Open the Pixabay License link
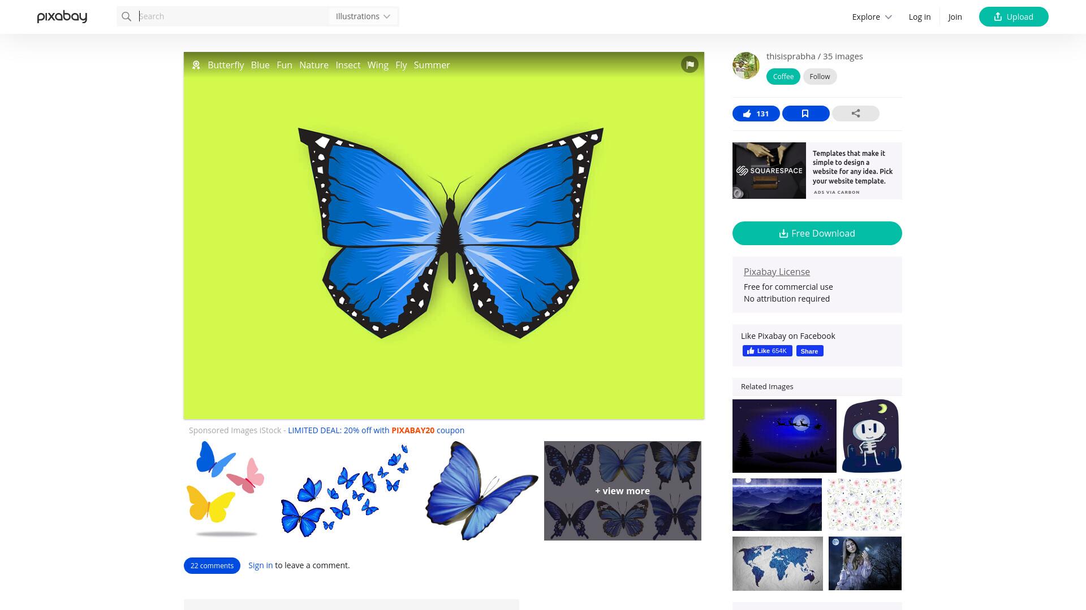The height and width of the screenshot is (610, 1086). tap(777, 272)
